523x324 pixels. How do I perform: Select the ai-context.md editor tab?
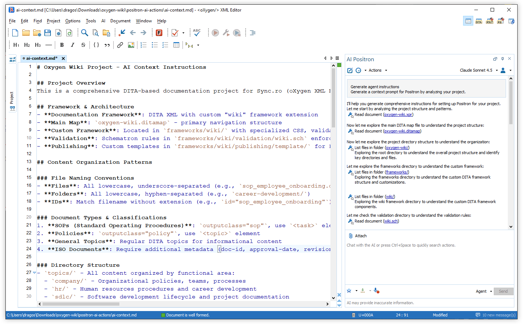pos(41,58)
